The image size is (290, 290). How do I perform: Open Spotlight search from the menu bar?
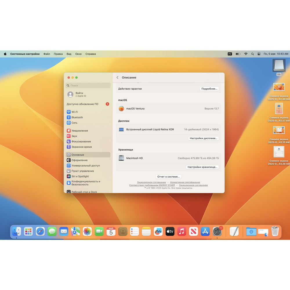(253, 54)
